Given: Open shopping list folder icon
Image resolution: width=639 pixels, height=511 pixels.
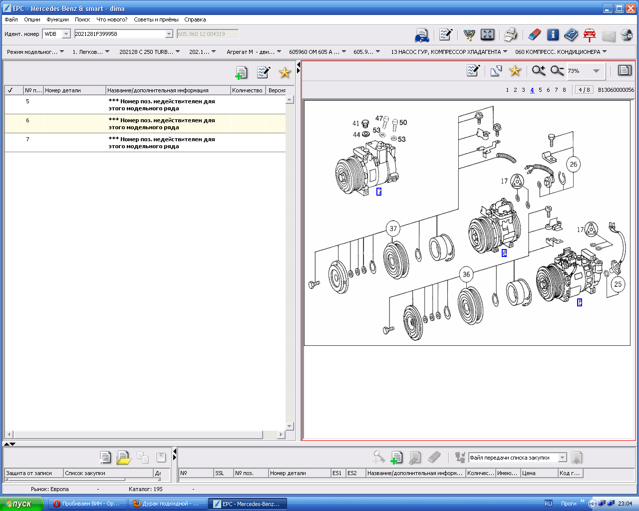Looking at the screenshot, I should [124, 458].
